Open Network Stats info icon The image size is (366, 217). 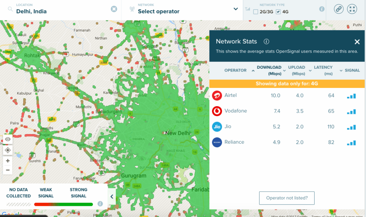266,41
